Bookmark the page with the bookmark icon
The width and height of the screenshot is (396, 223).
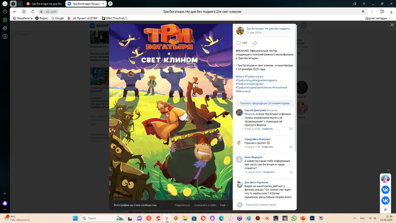click(x=363, y=11)
